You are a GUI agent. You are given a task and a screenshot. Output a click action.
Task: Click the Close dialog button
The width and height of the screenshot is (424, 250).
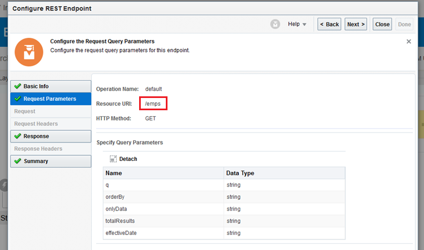382,24
